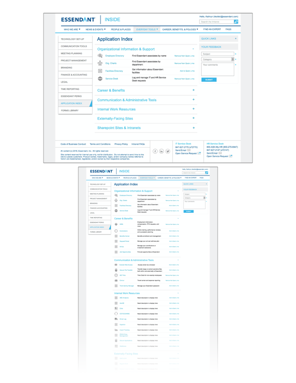Select Time Reporting in upper page sidebar
The height and width of the screenshot is (383, 296).
click(75, 89)
